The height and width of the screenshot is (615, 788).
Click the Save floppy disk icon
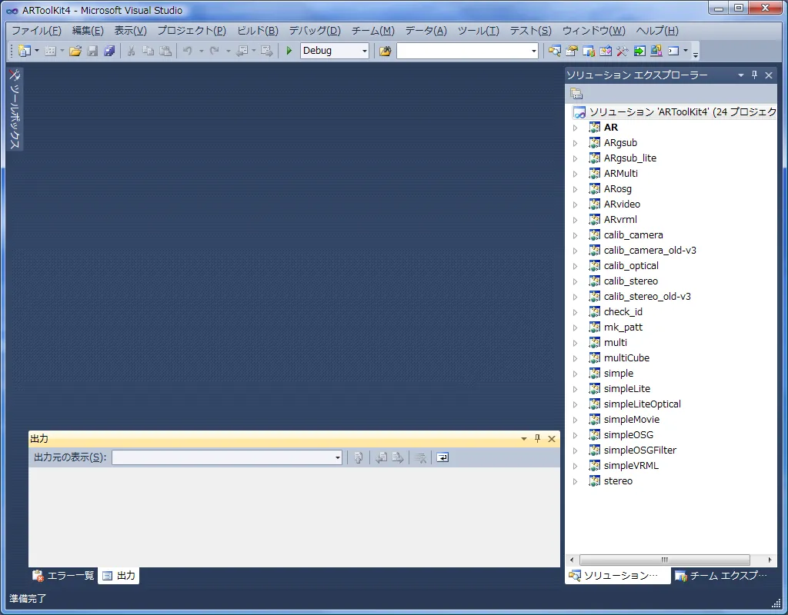92,51
